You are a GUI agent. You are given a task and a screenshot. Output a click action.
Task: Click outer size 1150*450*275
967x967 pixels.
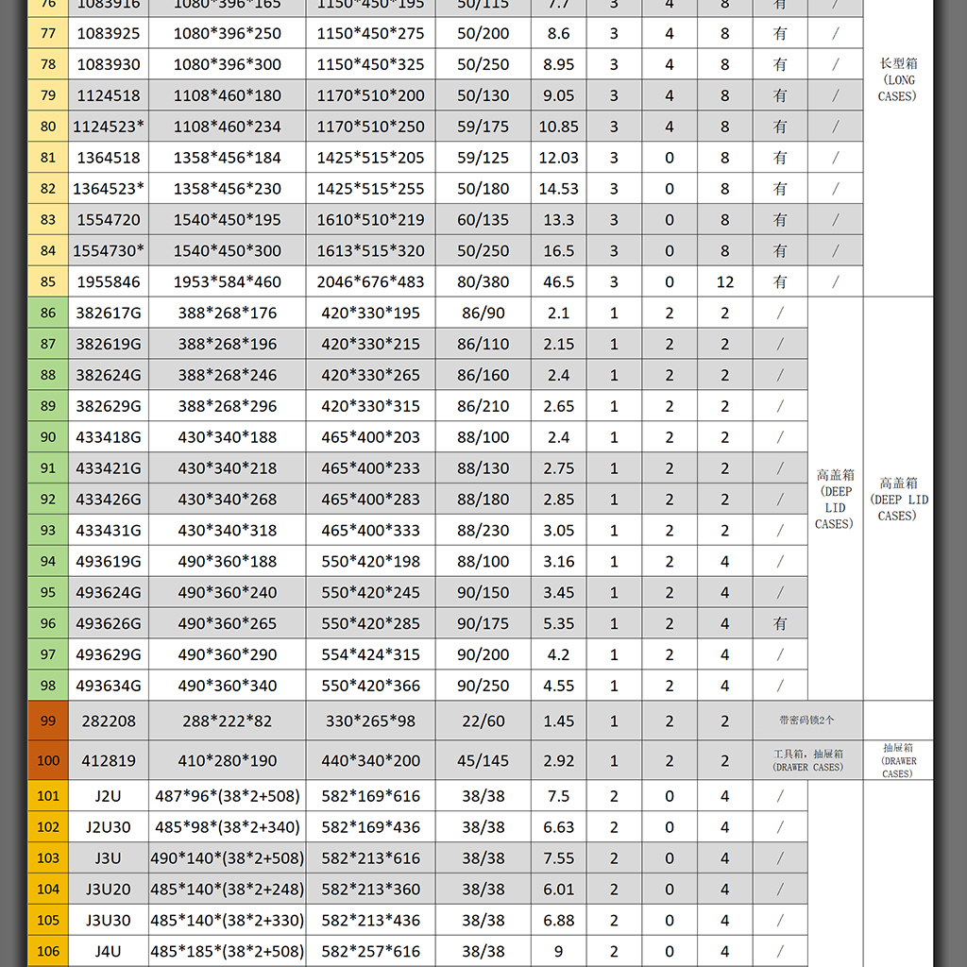coord(370,33)
